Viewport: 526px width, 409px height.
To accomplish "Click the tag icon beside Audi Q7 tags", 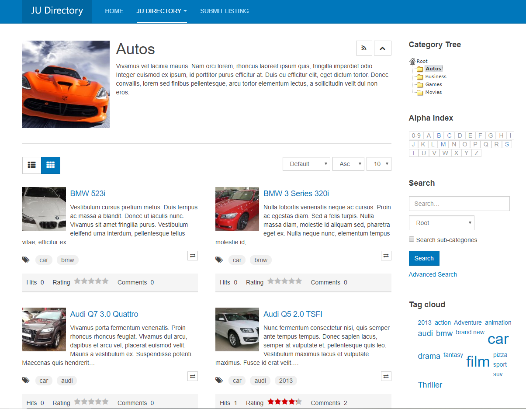I will [x=26, y=380].
